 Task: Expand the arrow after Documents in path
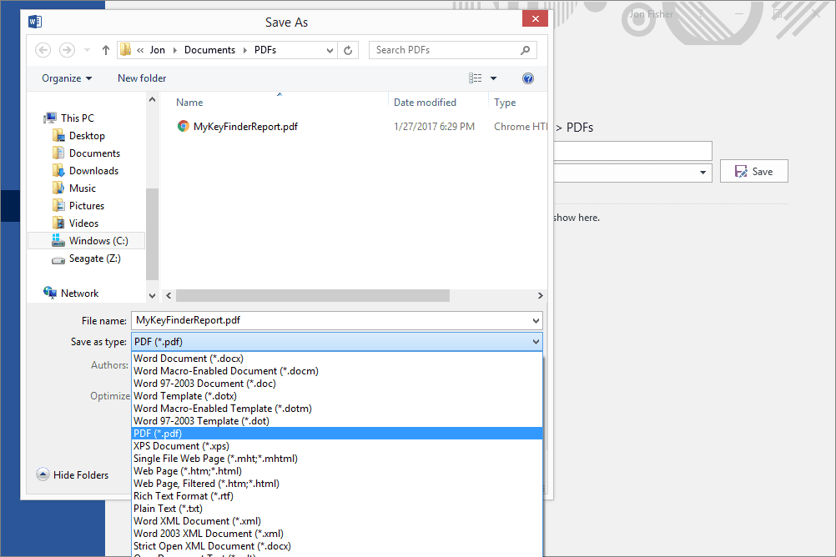pos(244,50)
